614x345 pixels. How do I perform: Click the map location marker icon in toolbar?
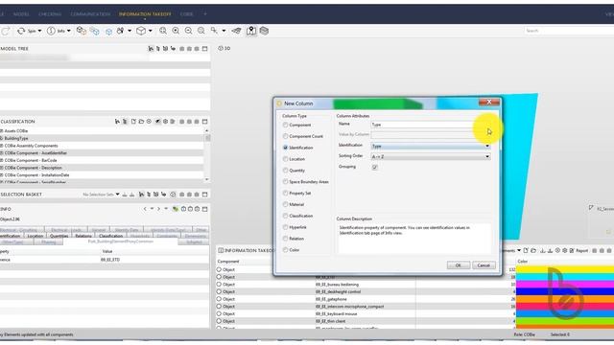[x=251, y=31]
